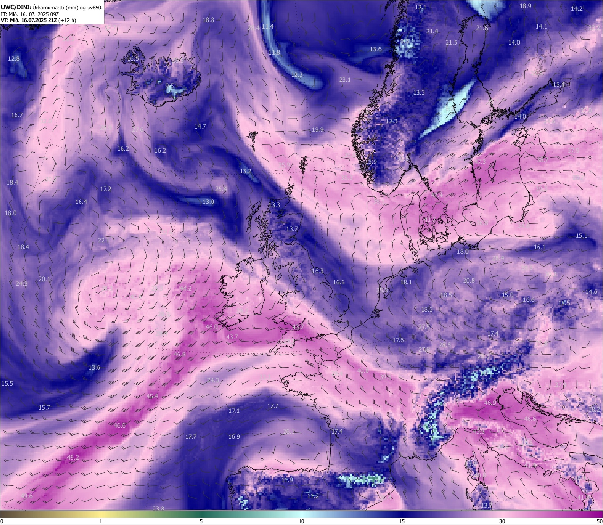The image size is (603, 525).
Task: Click the 16.7 value label
Action: point(17,115)
